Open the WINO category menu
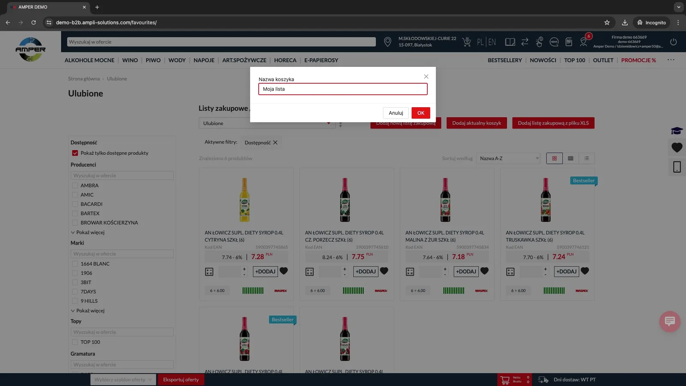686x386 pixels. 130,60
